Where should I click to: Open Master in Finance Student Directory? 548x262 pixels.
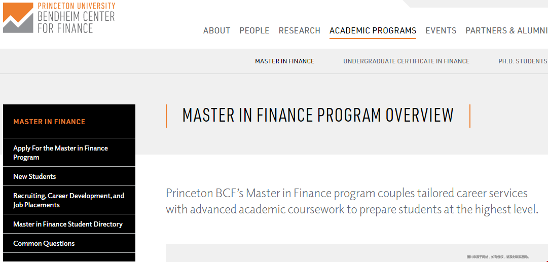[x=69, y=224]
